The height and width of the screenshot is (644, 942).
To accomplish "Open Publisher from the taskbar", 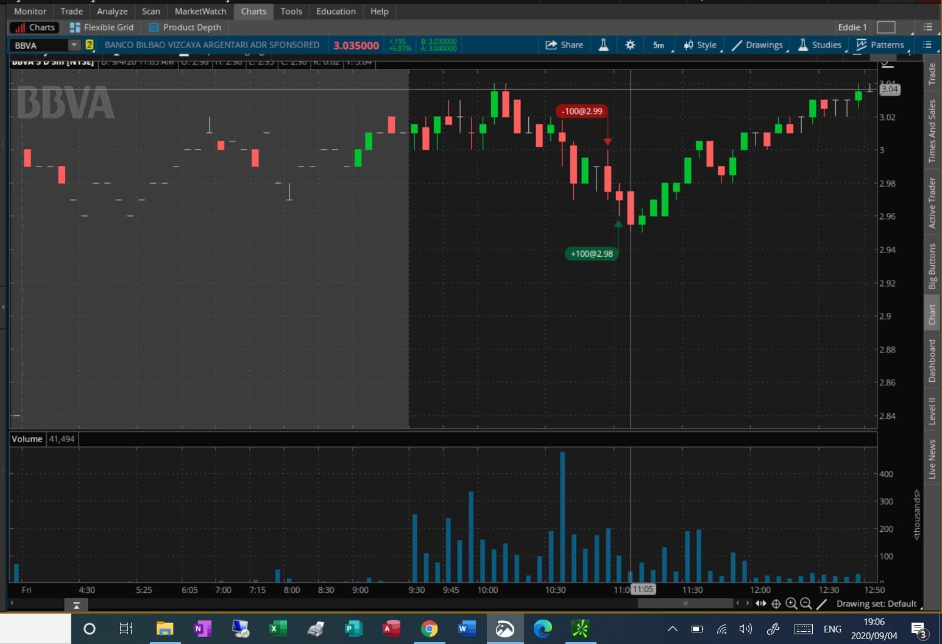I will (x=353, y=629).
